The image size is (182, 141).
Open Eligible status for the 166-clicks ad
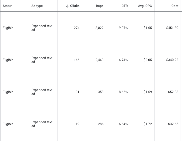(x=8, y=60)
